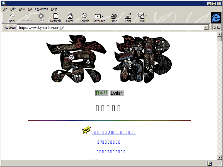Open the File menu
The width and height of the screenshot is (223, 167).
5,9
